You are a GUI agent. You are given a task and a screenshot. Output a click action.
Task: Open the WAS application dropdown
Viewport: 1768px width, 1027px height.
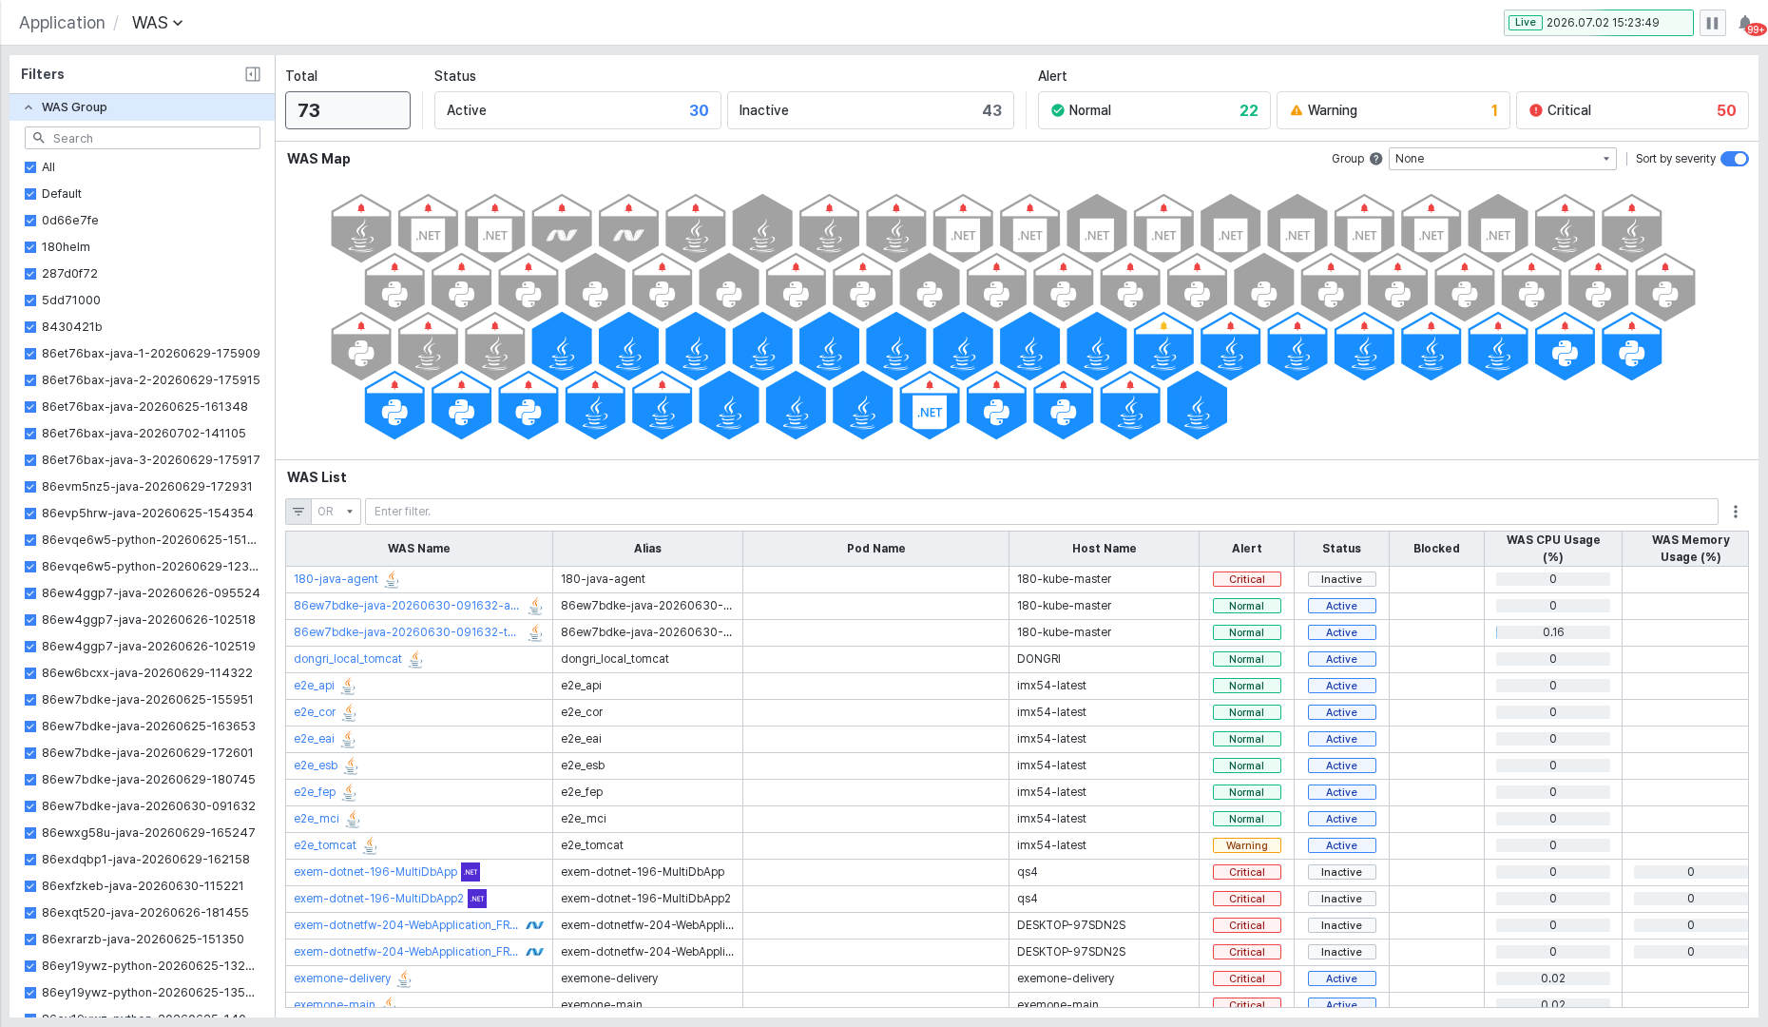click(157, 23)
